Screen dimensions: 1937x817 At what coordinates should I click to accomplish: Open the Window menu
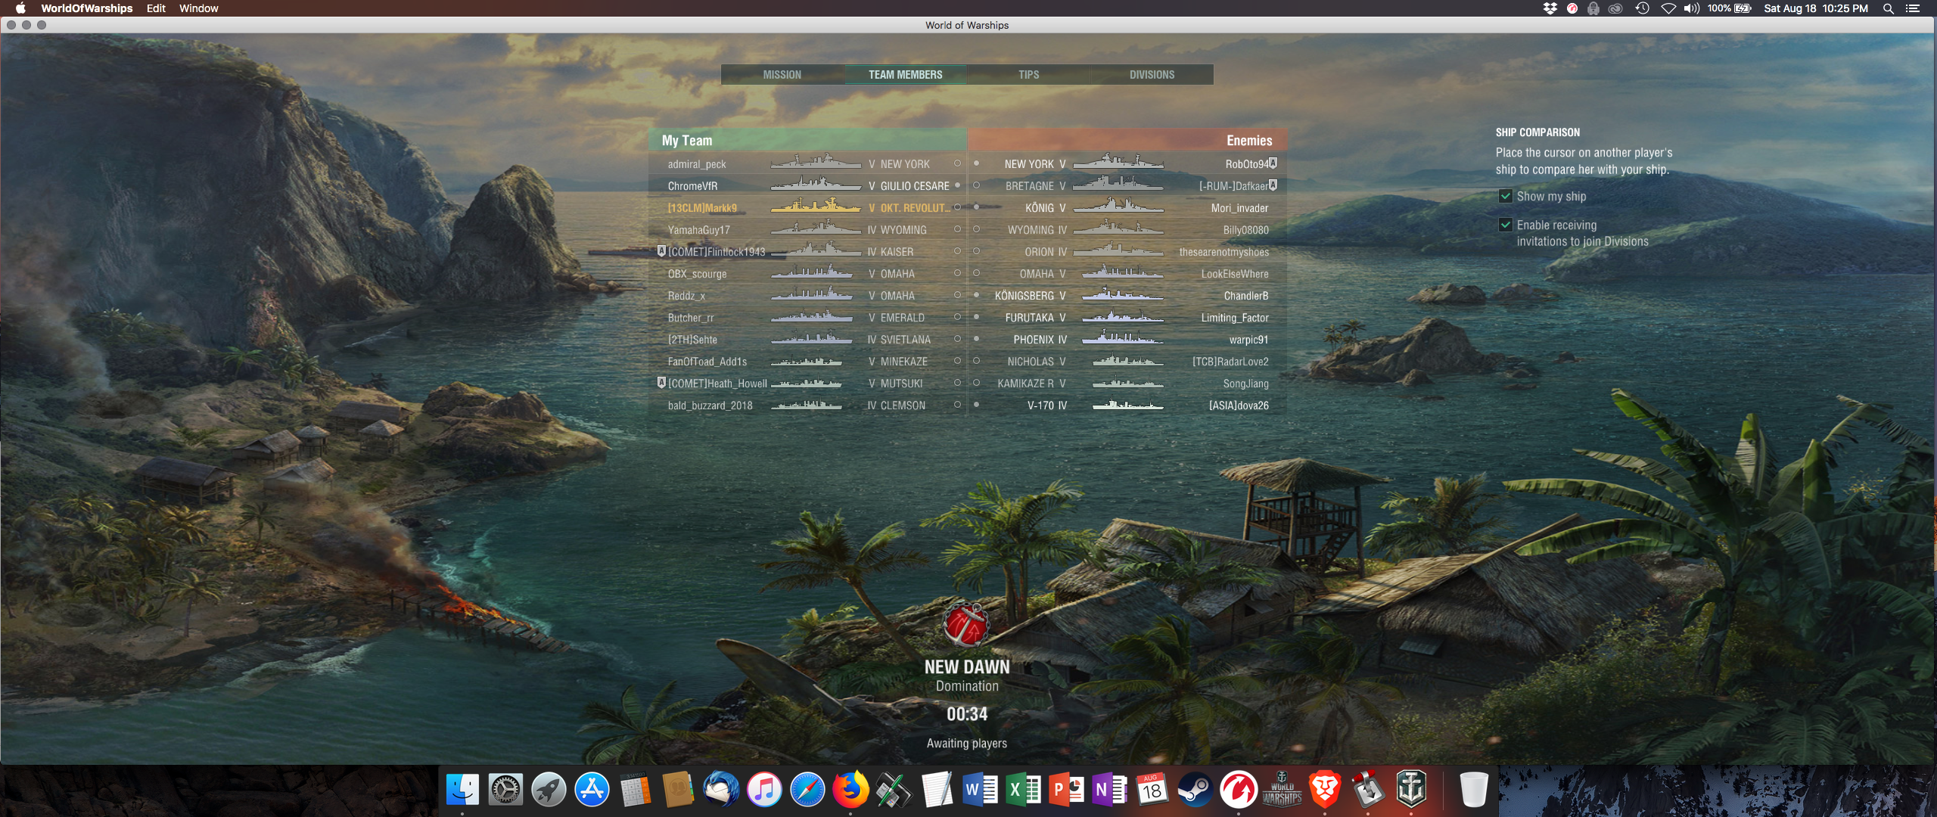click(x=198, y=8)
